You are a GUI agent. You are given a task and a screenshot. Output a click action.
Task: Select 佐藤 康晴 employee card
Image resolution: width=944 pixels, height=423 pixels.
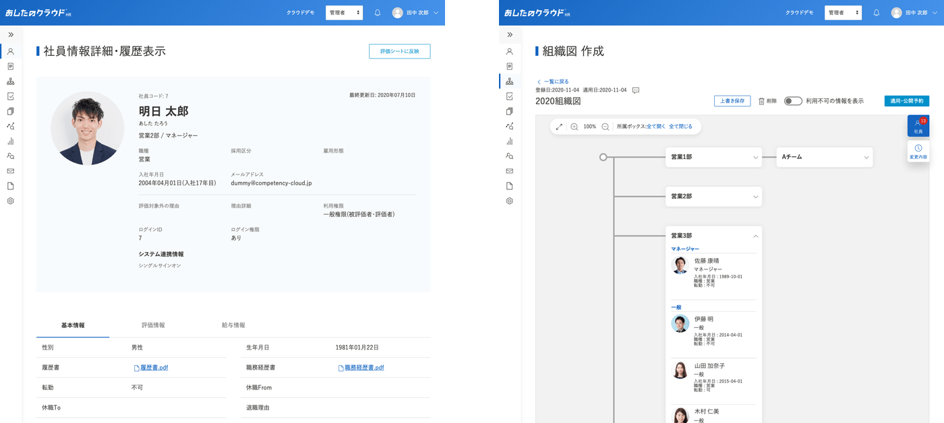click(x=713, y=272)
